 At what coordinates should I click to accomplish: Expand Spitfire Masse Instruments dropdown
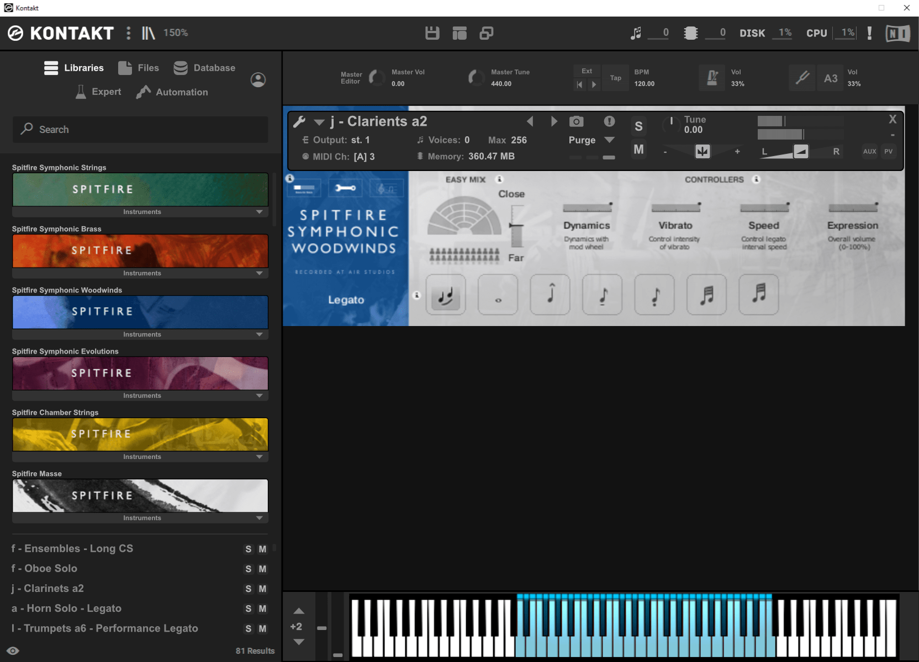coord(259,518)
